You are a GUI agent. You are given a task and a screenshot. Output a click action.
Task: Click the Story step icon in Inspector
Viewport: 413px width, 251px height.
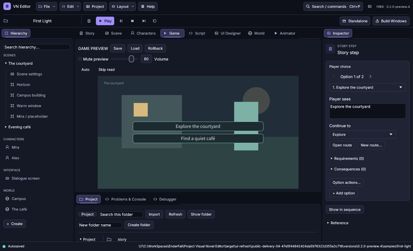click(x=330, y=49)
